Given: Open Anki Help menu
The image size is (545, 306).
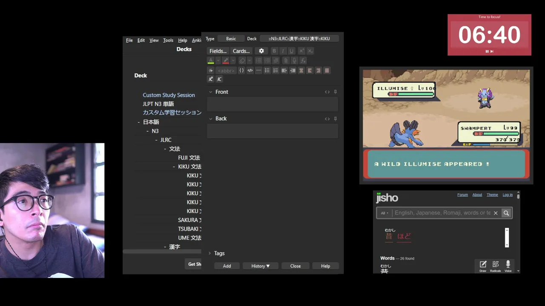Looking at the screenshot, I should pos(183,40).
